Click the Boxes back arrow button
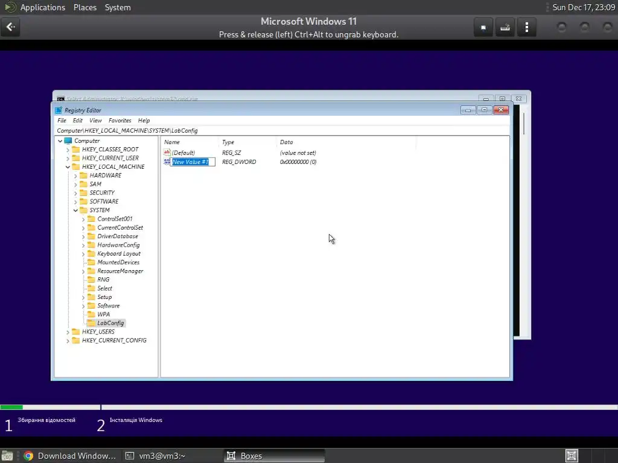The width and height of the screenshot is (618, 463). (x=10, y=27)
